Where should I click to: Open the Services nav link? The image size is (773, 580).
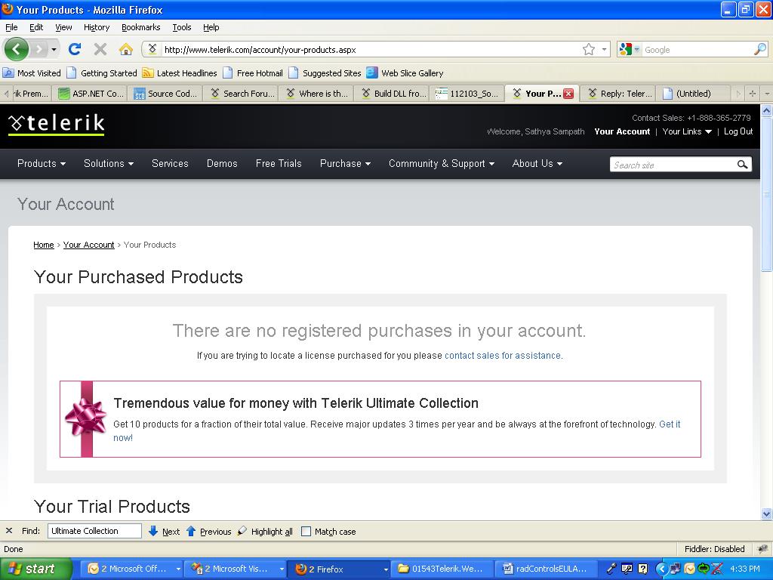pos(170,163)
